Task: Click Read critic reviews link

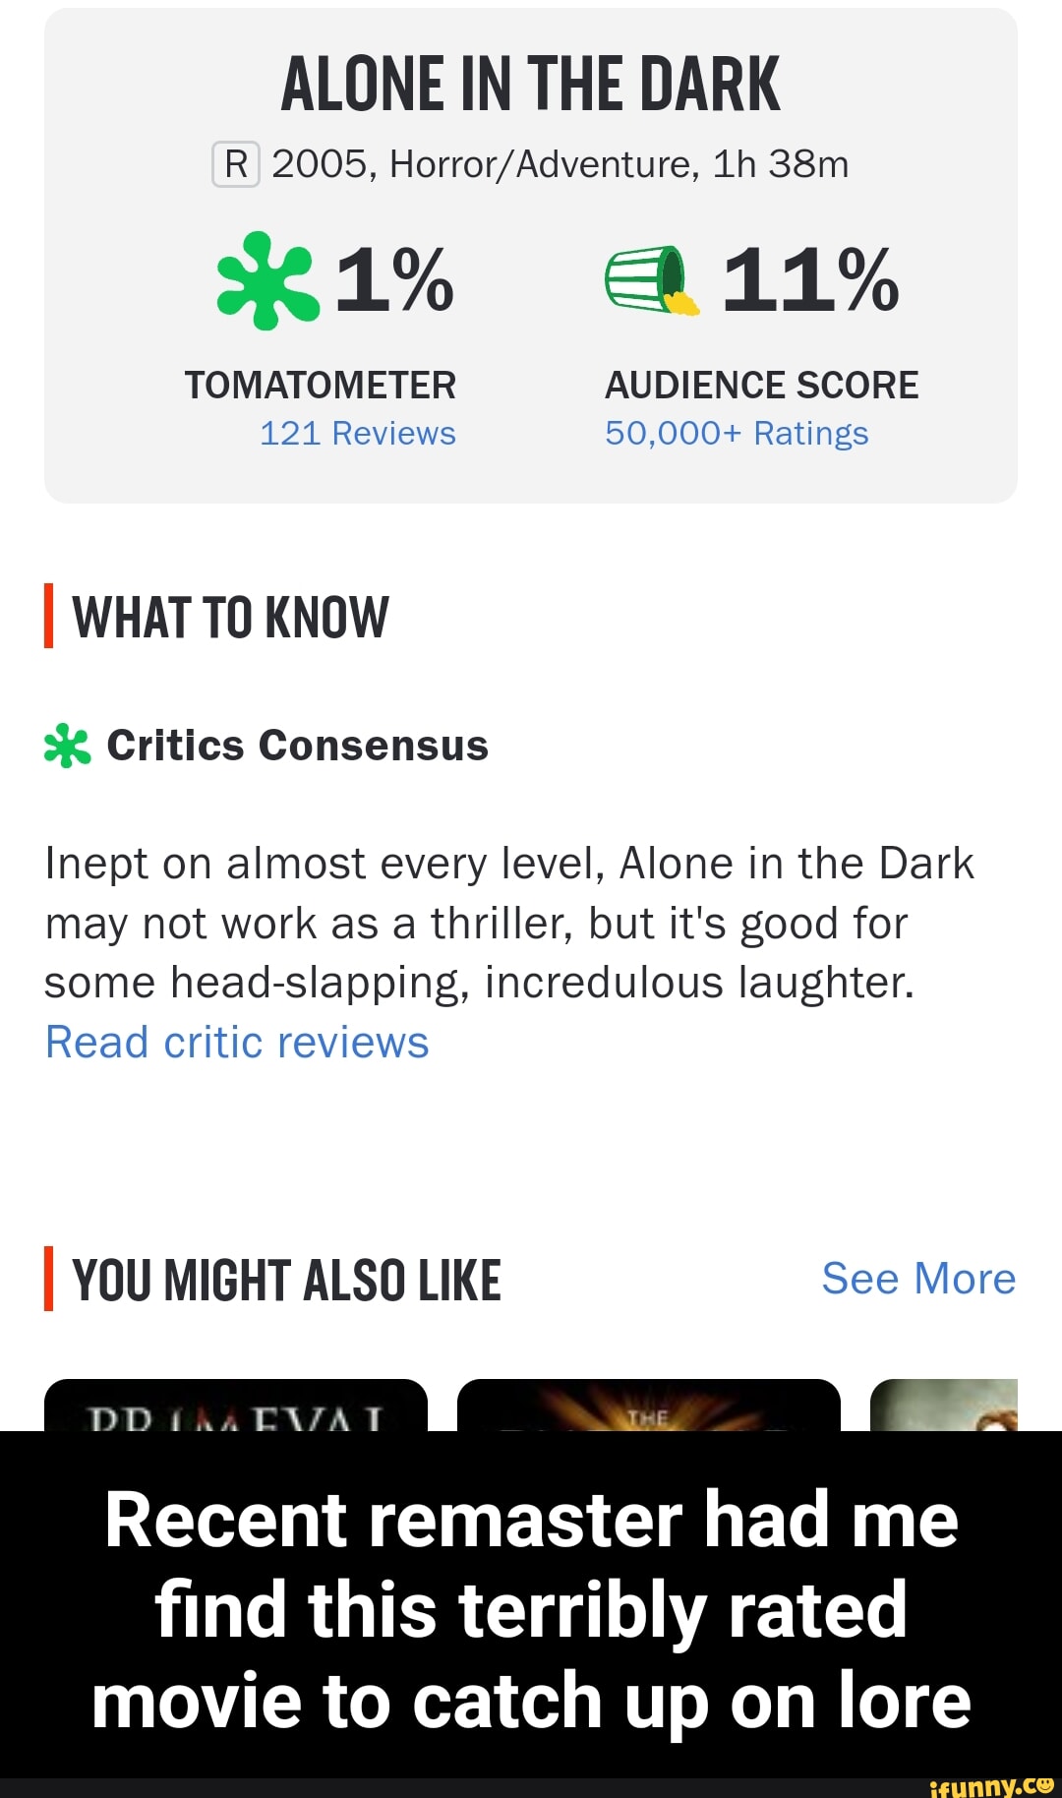Action: [x=237, y=1043]
